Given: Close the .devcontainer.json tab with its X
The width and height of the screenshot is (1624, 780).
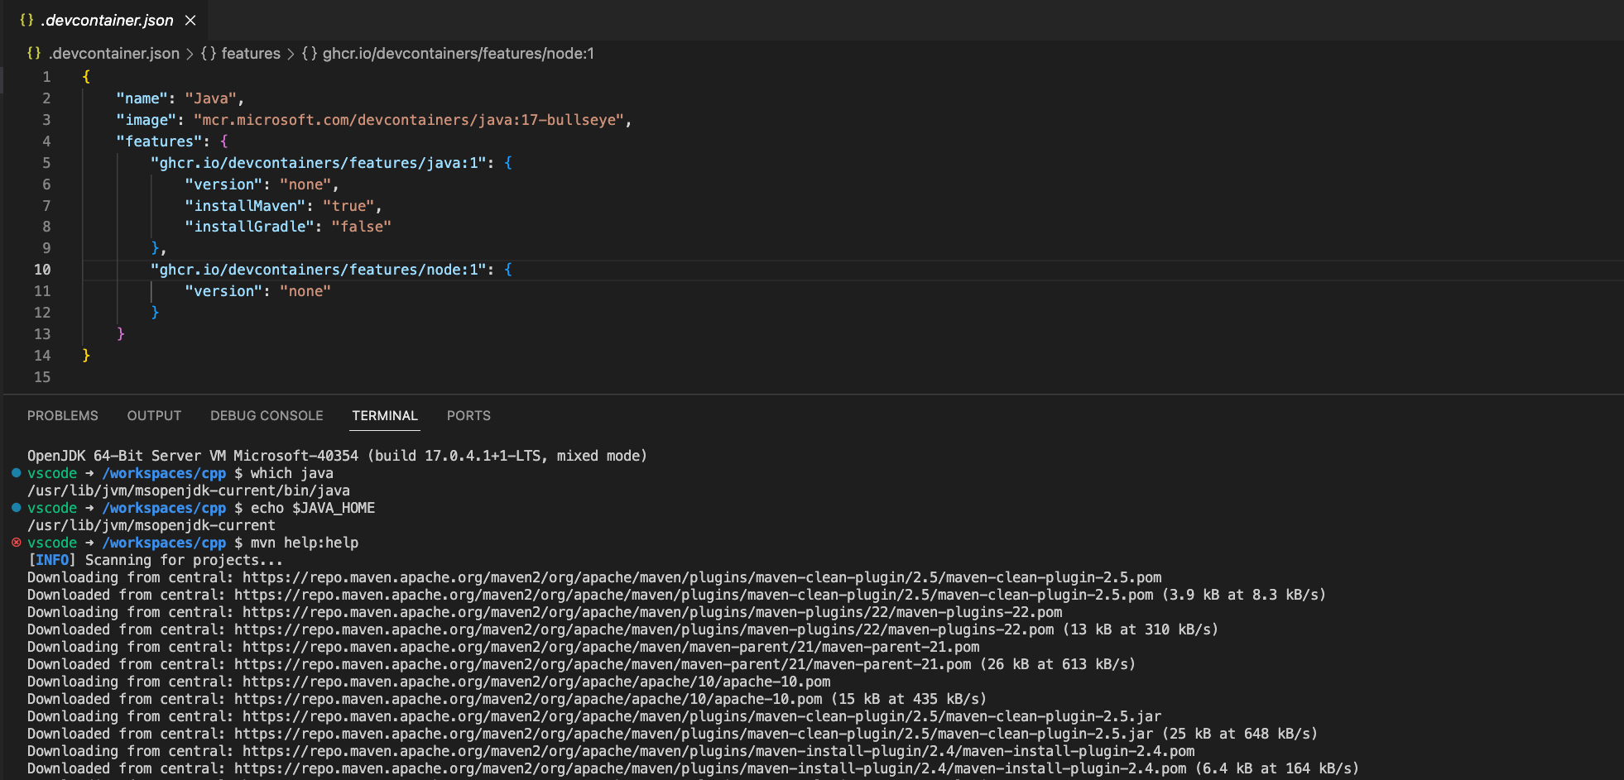Looking at the screenshot, I should point(190,20).
